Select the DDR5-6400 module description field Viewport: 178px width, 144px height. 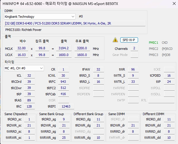pos(75,23)
